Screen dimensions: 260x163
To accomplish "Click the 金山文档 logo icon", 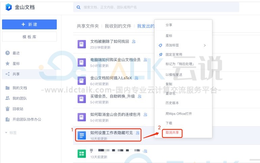I will pos(8,7).
